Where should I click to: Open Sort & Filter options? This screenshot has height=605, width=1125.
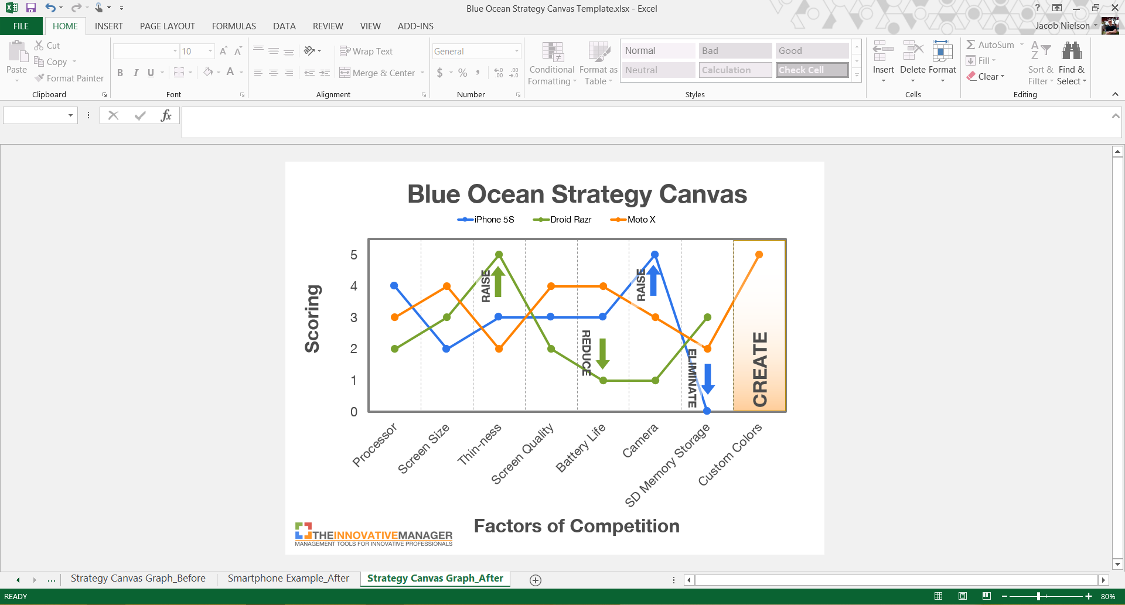1041,63
